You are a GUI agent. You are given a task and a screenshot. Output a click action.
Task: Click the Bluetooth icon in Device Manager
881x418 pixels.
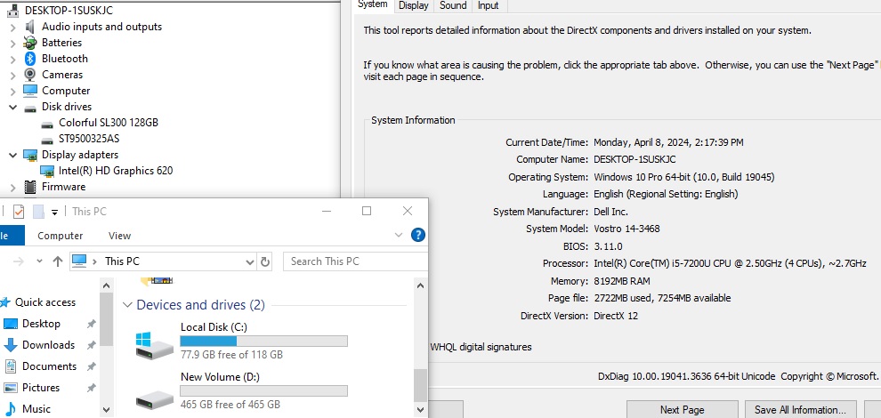[30, 59]
